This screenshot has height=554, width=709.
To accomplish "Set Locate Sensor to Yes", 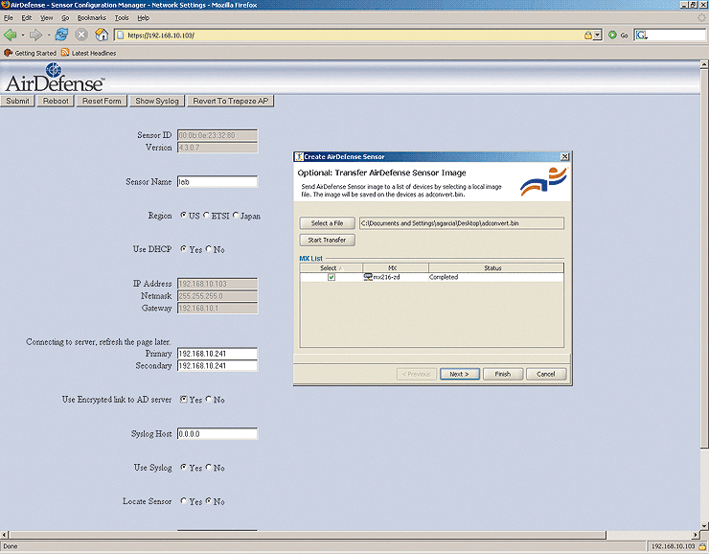I will (x=184, y=500).
